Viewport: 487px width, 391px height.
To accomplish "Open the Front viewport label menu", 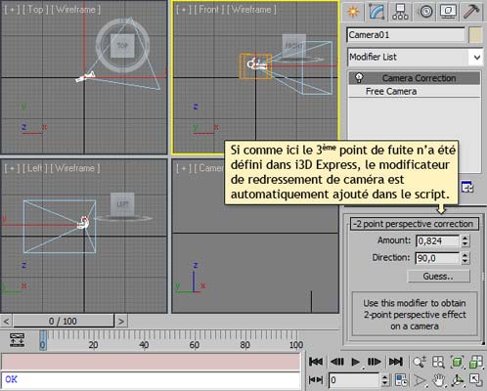I will (209, 10).
